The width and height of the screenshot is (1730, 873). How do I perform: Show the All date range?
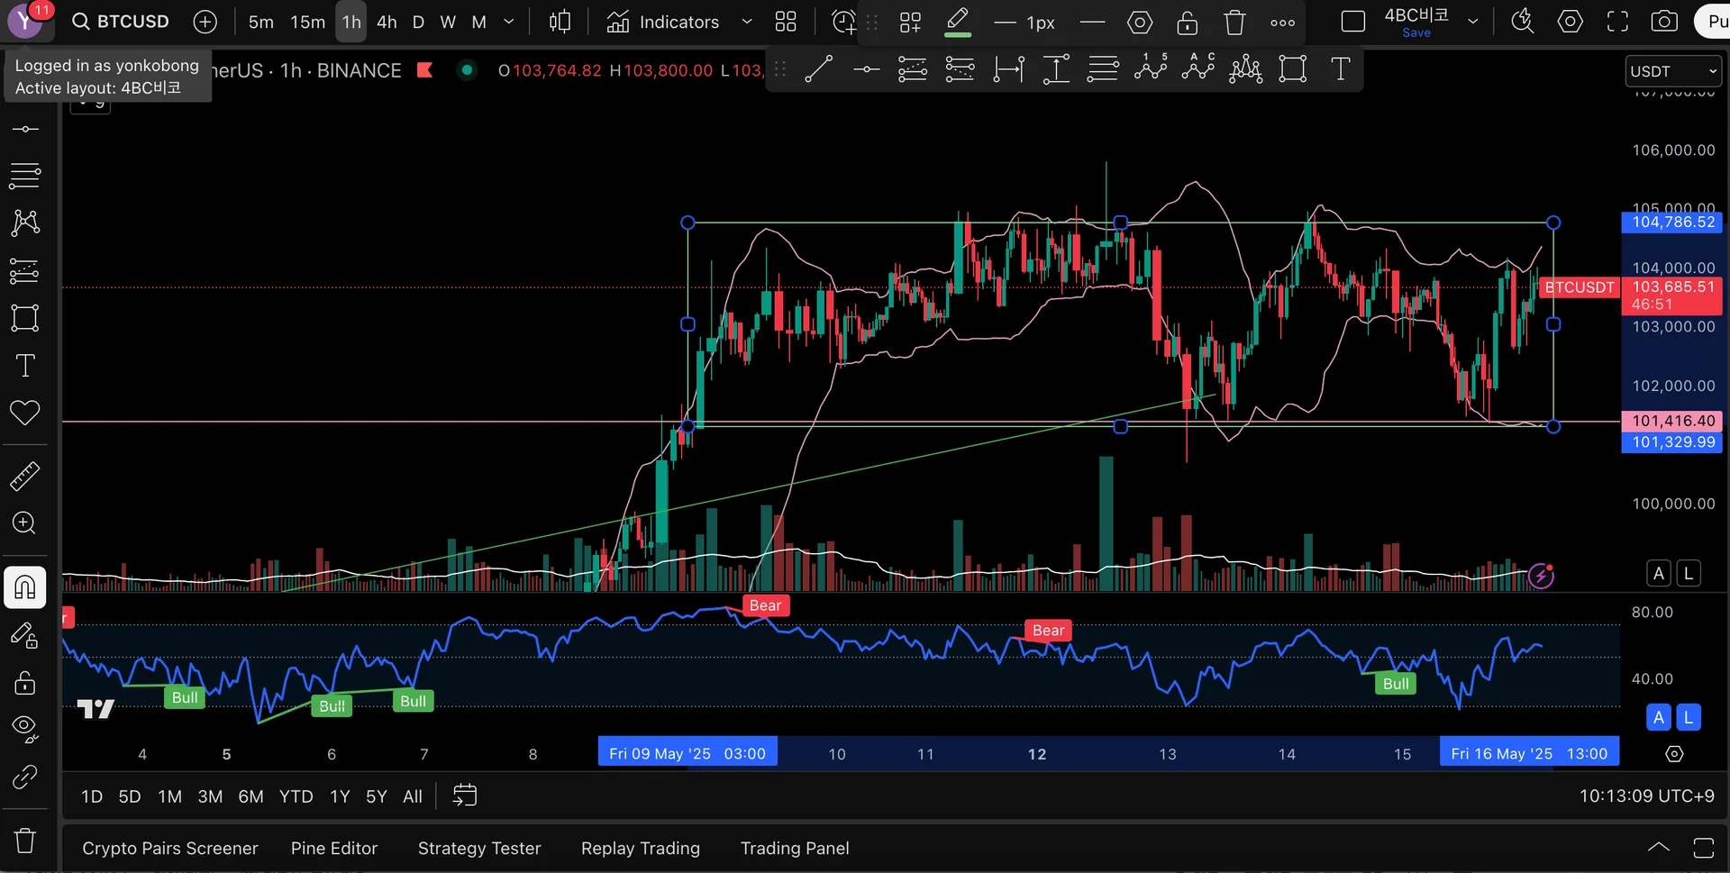point(413,796)
